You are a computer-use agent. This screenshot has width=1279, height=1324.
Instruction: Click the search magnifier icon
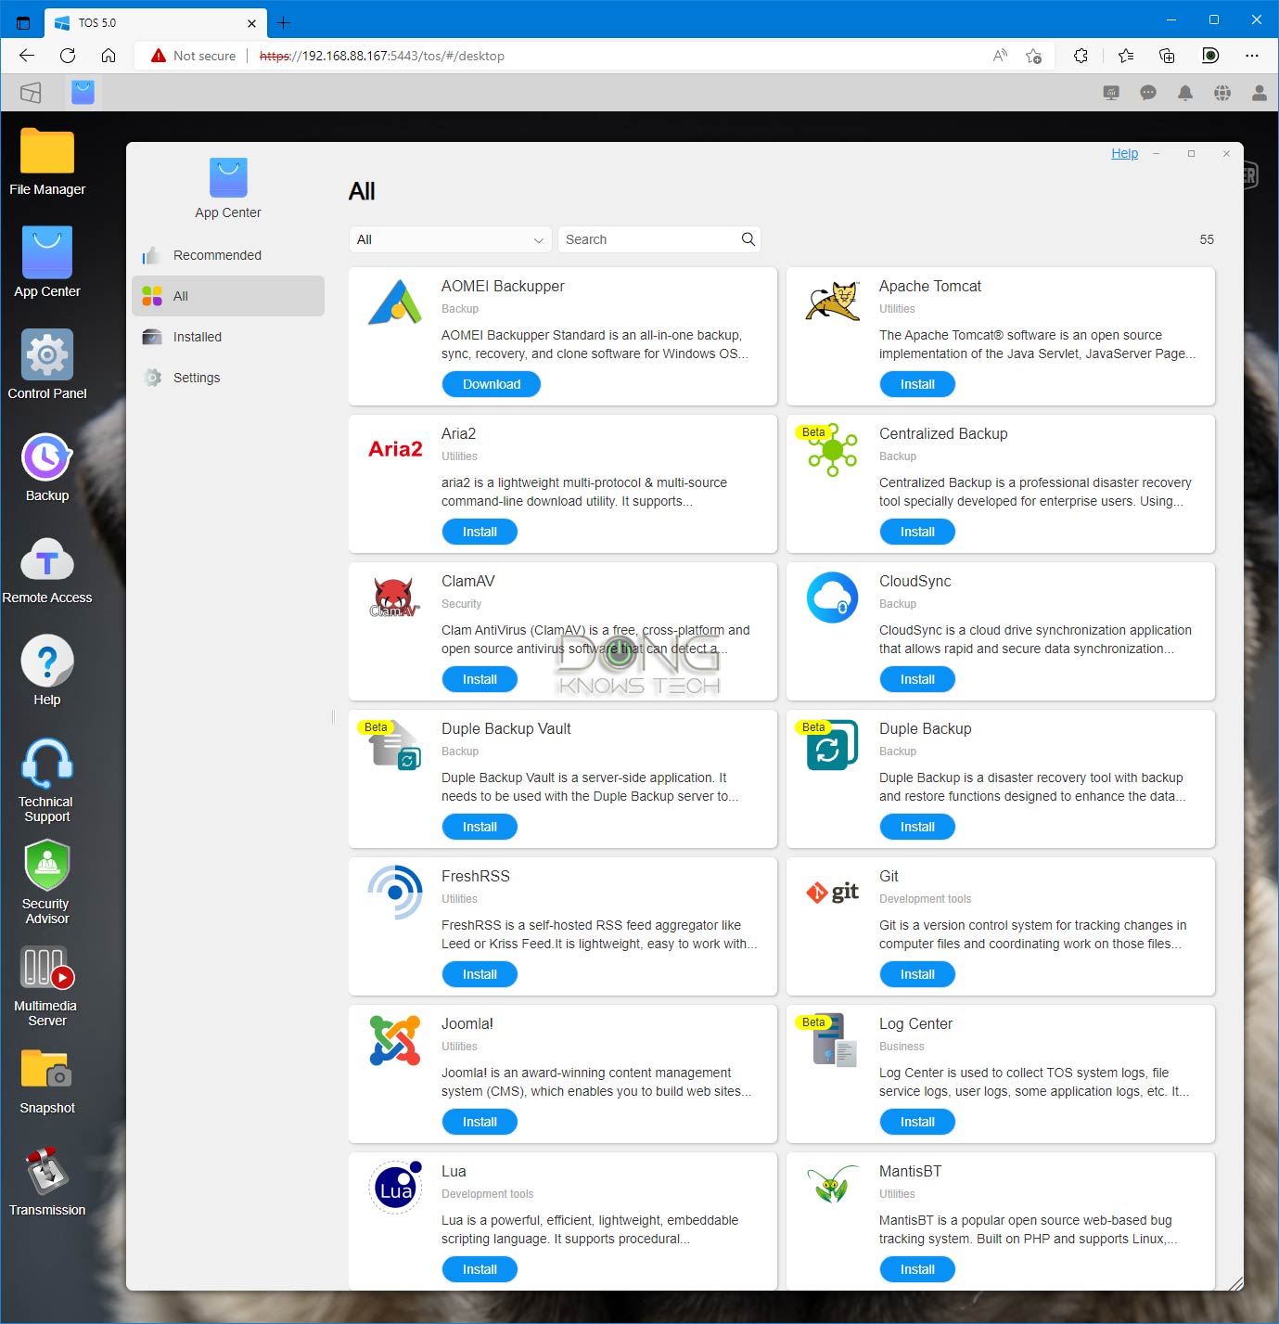(x=748, y=239)
